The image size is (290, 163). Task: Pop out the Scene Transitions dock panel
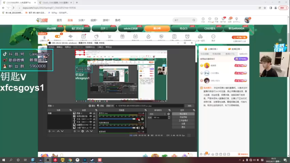click(x=169, y=110)
